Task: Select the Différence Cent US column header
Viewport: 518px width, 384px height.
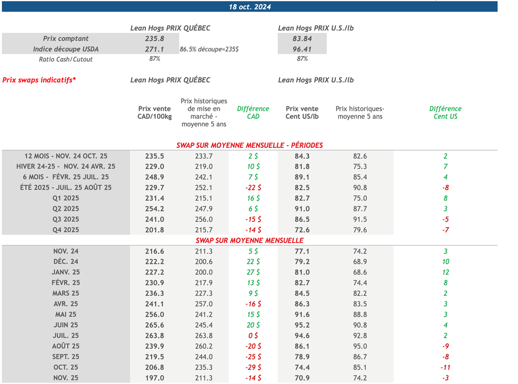Action: [445, 112]
